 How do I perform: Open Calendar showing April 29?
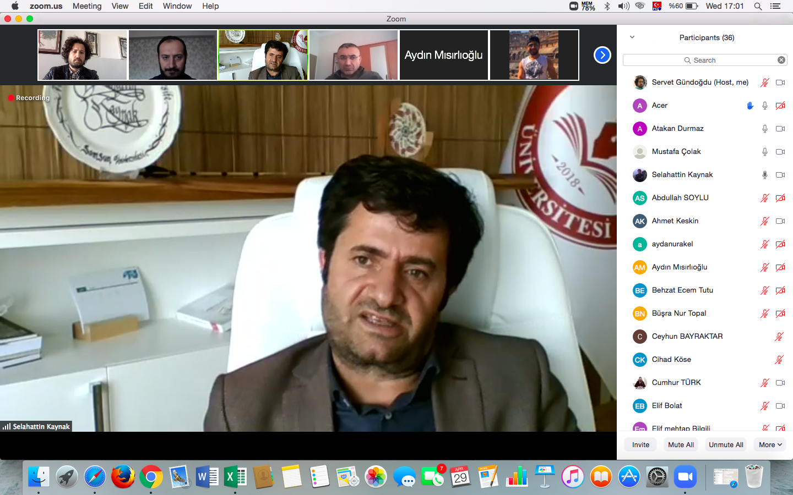460,477
